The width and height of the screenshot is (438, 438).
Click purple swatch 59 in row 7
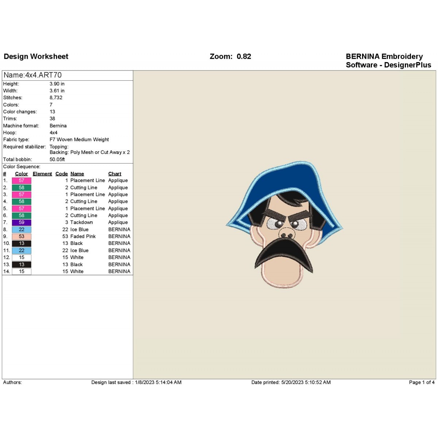(x=22, y=222)
